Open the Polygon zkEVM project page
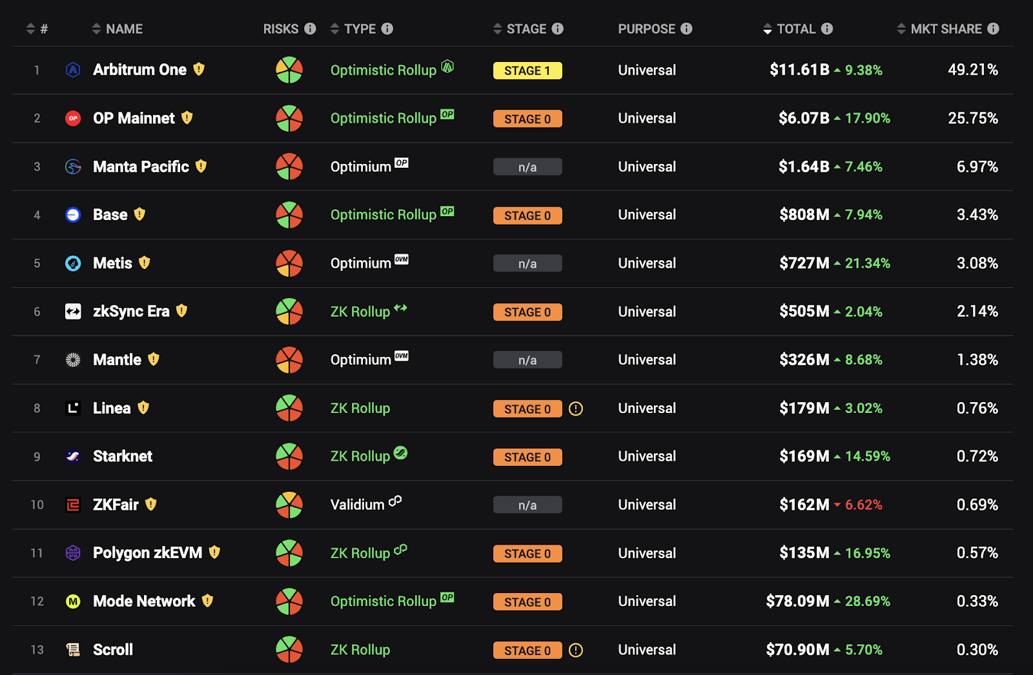Image resolution: width=1033 pixels, height=675 pixels. click(147, 553)
